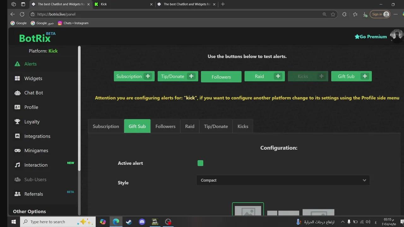
Task: Open the Referrals section
Action: pyautogui.click(x=33, y=194)
